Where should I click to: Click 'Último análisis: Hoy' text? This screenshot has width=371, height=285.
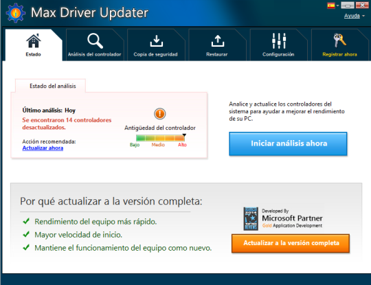pyautogui.click(x=49, y=111)
